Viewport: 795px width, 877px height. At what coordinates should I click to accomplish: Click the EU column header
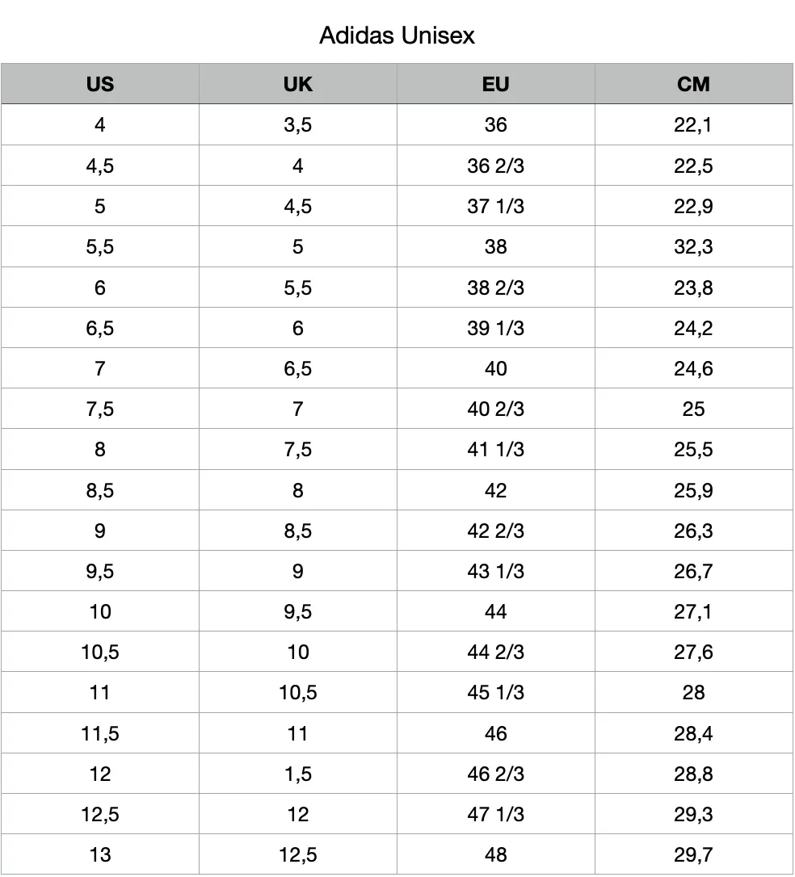coord(496,84)
